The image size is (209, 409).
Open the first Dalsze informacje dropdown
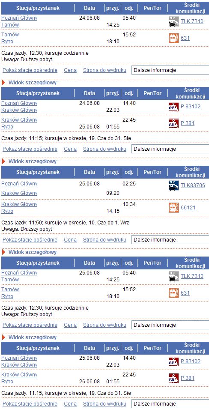[170, 70]
